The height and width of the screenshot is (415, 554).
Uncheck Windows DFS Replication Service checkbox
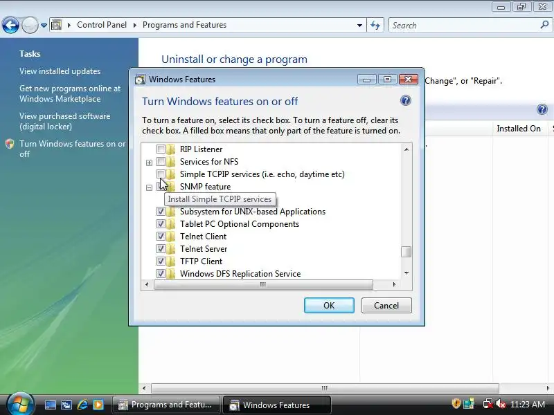pos(161,273)
